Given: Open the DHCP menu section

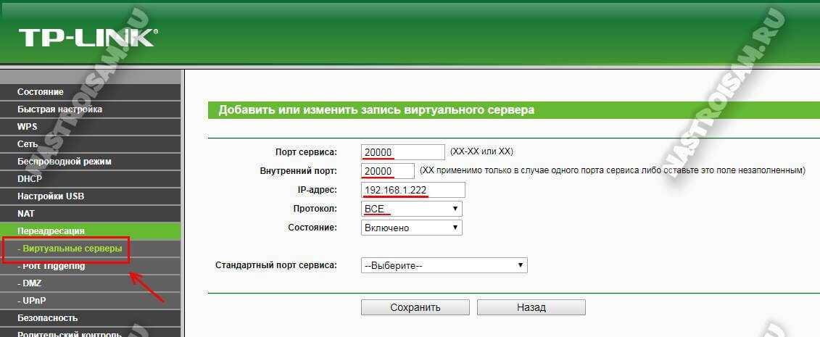Looking at the screenshot, I should pos(30,179).
